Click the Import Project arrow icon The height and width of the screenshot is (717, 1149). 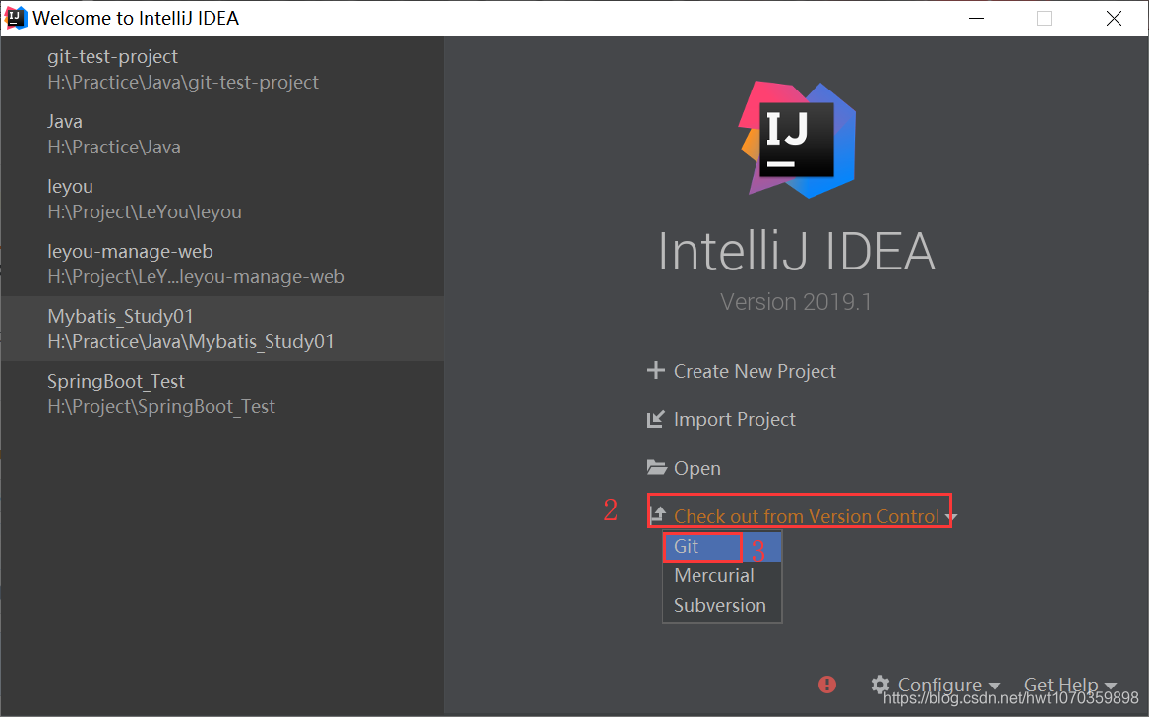(x=656, y=419)
